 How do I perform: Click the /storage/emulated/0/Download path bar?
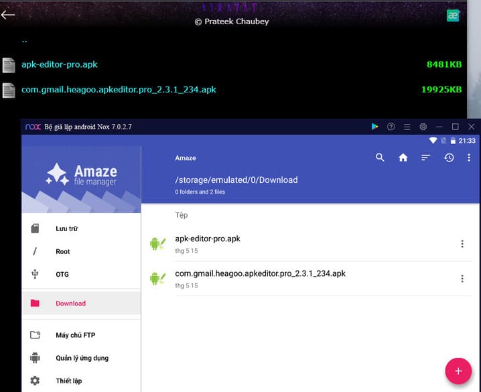[x=236, y=180]
